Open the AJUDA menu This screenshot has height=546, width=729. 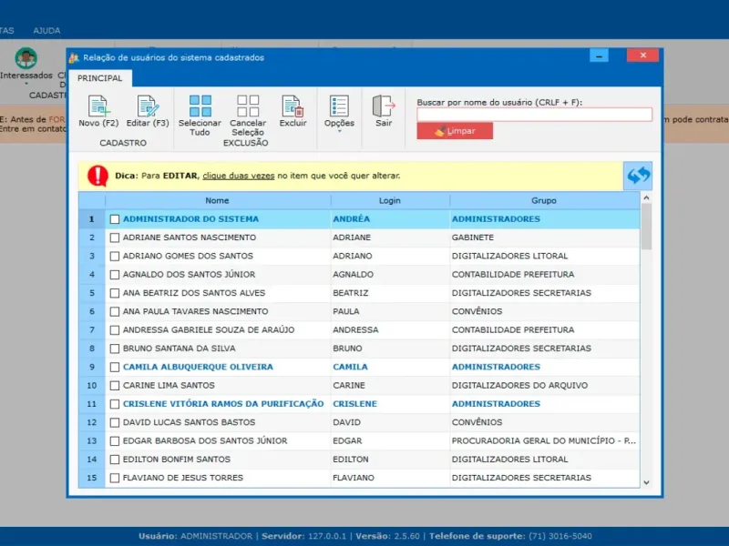(x=46, y=30)
